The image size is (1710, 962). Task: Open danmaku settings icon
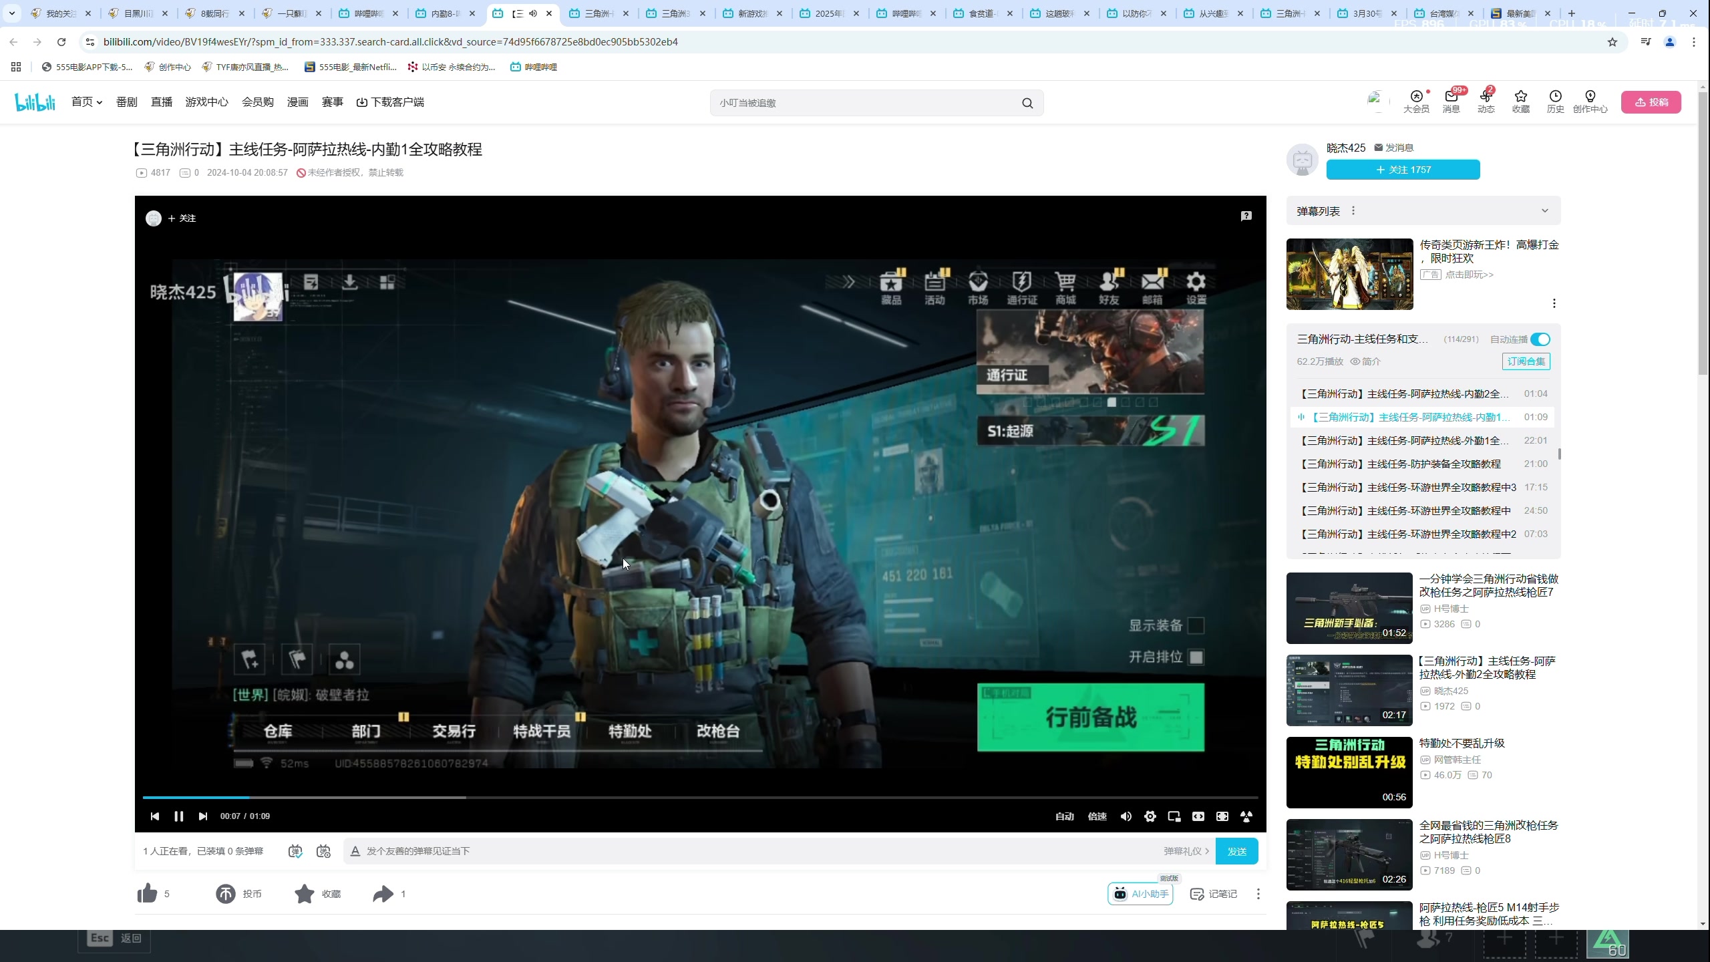[323, 851]
